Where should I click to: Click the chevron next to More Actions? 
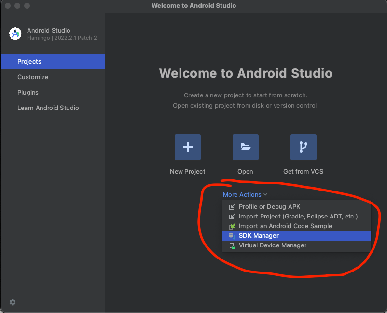click(265, 195)
